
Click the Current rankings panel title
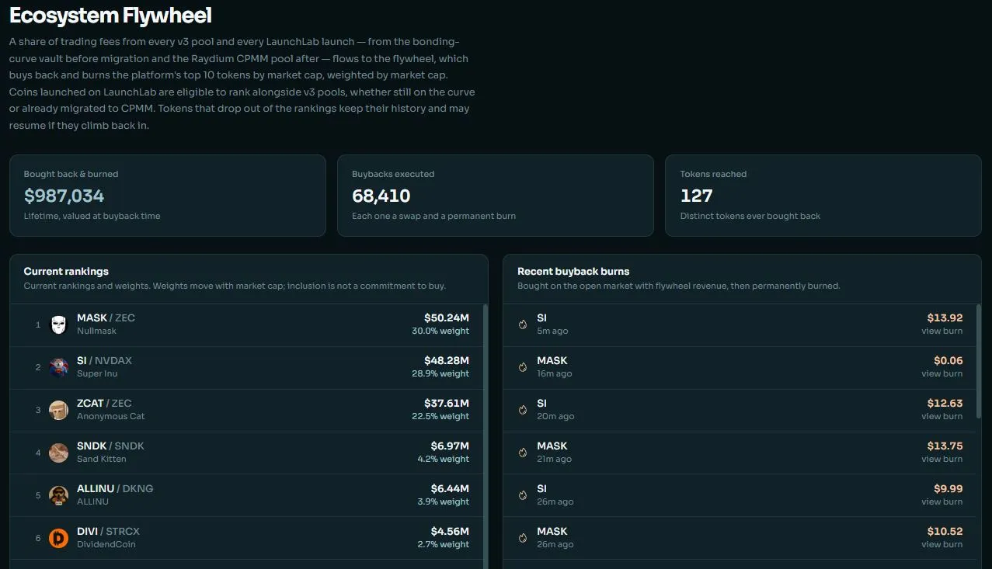tap(66, 272)
